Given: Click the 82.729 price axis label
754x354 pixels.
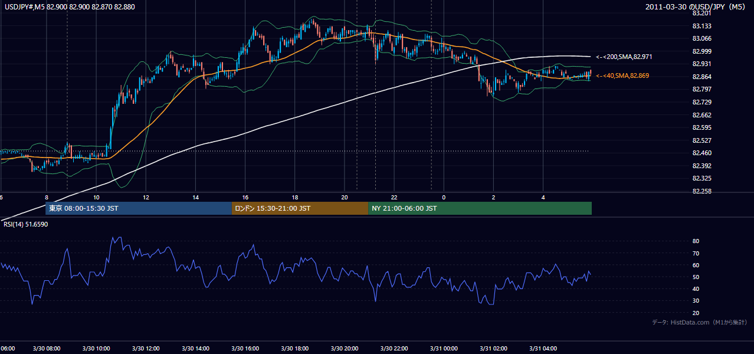Looking at the screenshot, I should point(701,102).
